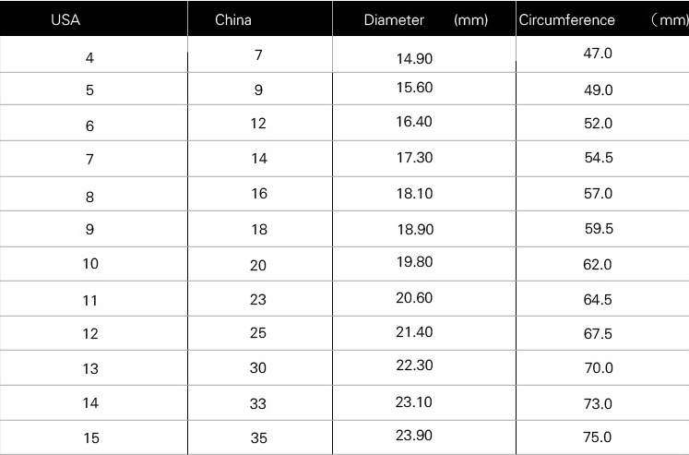Image resolution: width=689 pixels, height=455 pixels.
Task: Select China size 35 cell
Action: [258, 438]
